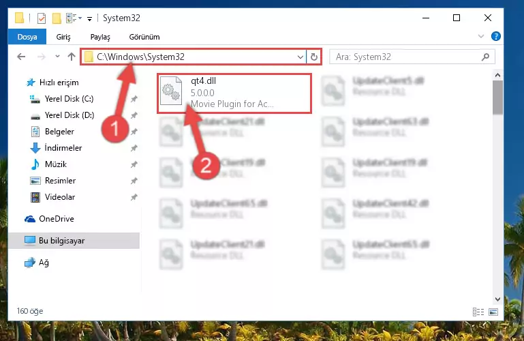Select Hızlı erişim in navigation pane
The height and width of the screenshot is (341, 524).
click(x=52, y=83)
